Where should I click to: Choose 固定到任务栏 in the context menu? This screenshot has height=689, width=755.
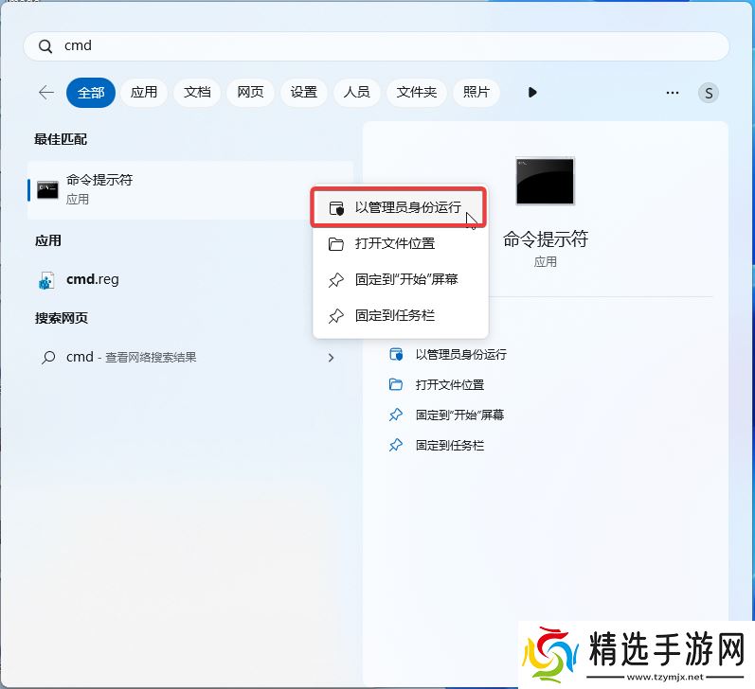pyautogui.click(x=394, y=316)
